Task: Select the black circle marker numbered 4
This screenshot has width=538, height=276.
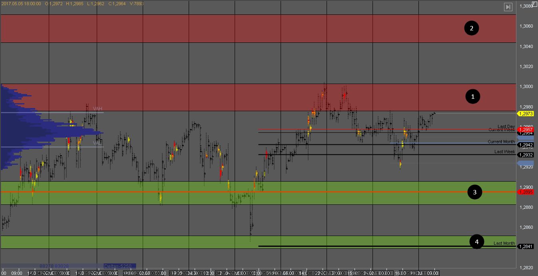Action: pyautogui.click(x=476, y=242)
